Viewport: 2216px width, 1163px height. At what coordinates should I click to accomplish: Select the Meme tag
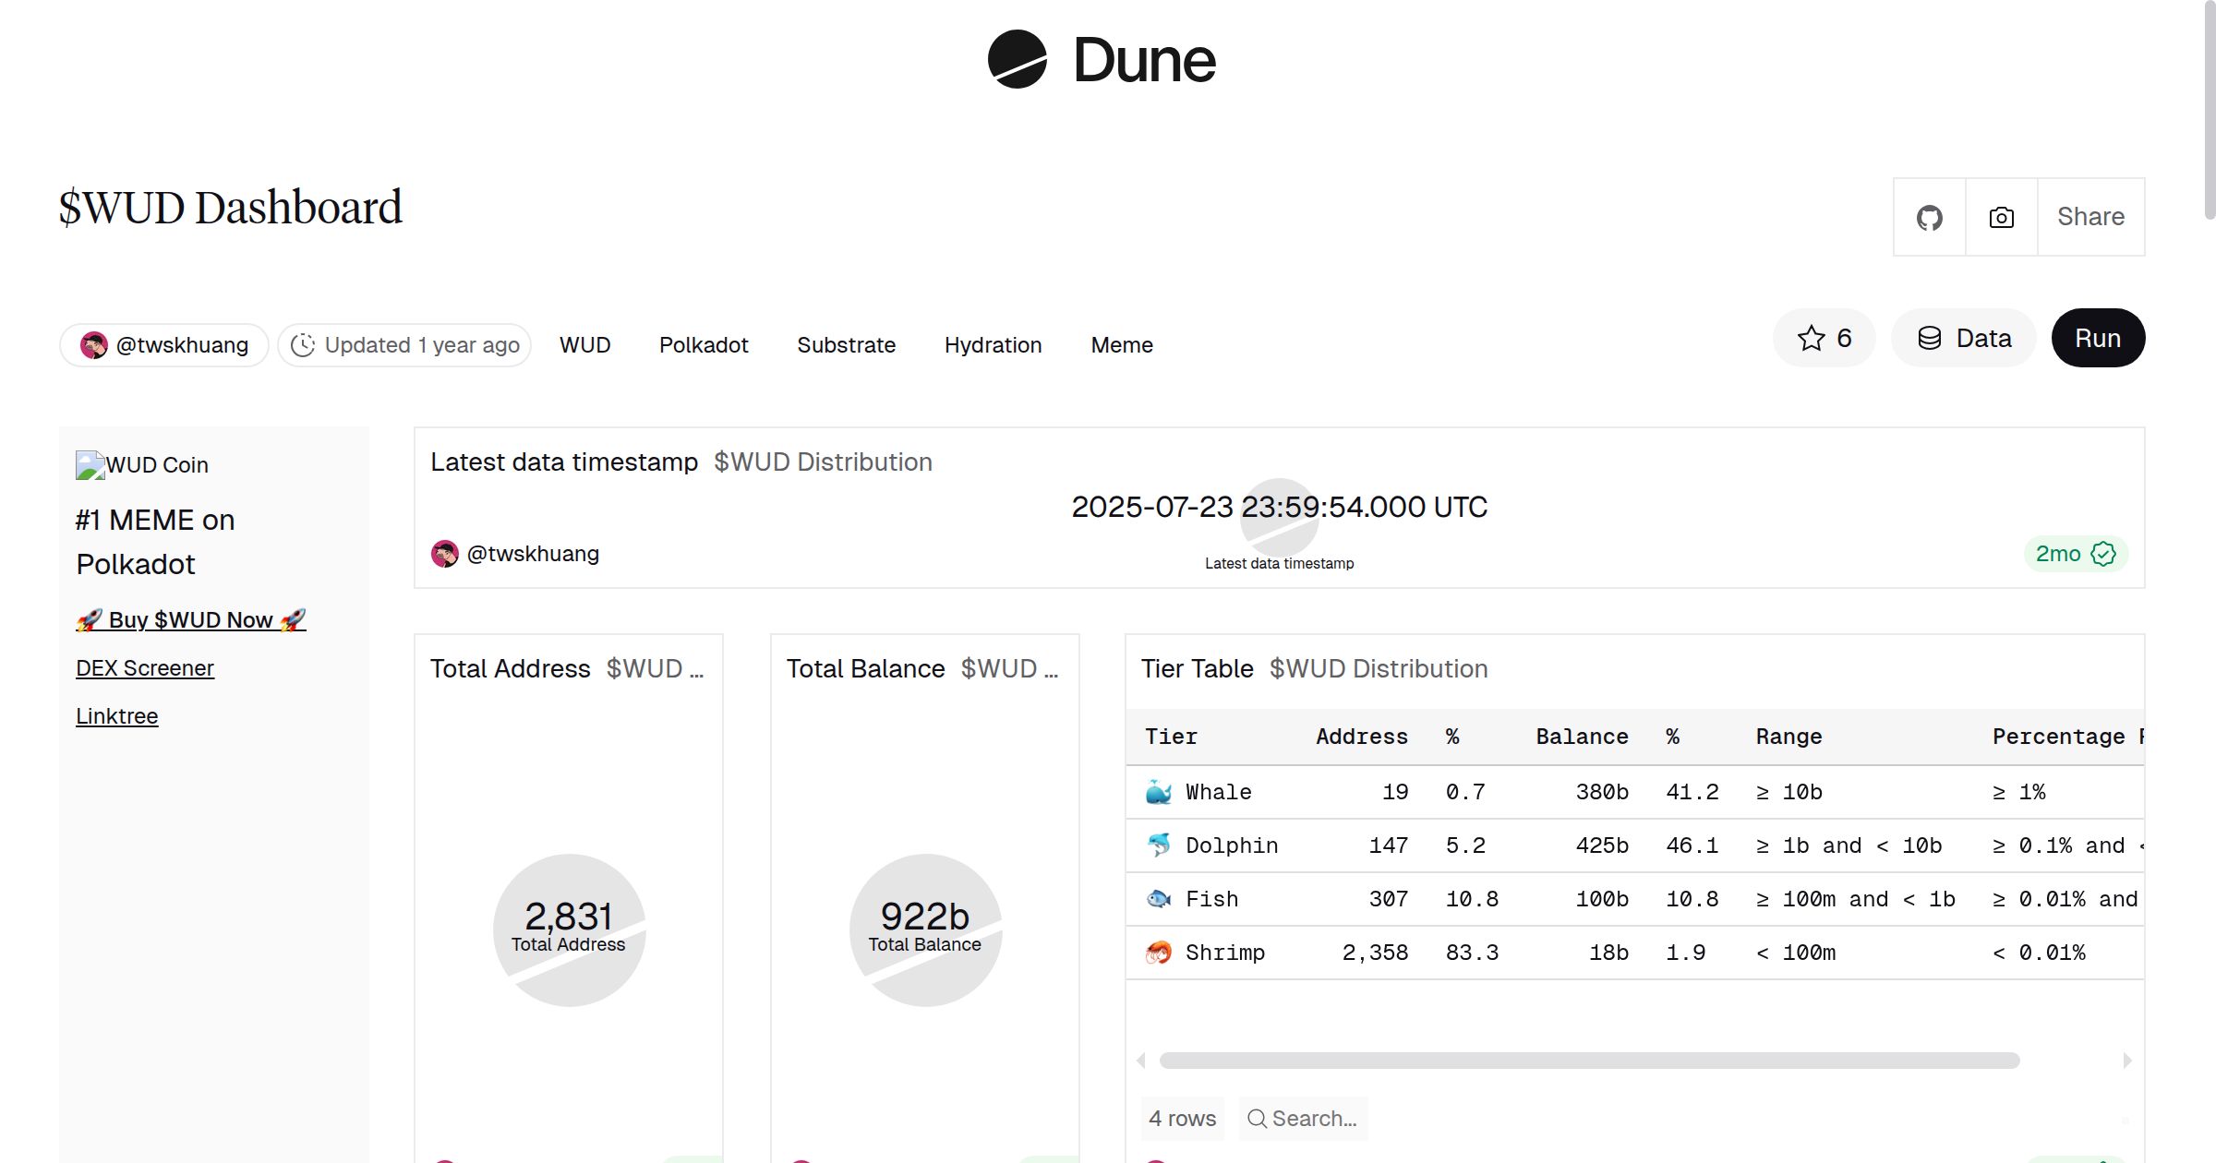coord(1121,344)
